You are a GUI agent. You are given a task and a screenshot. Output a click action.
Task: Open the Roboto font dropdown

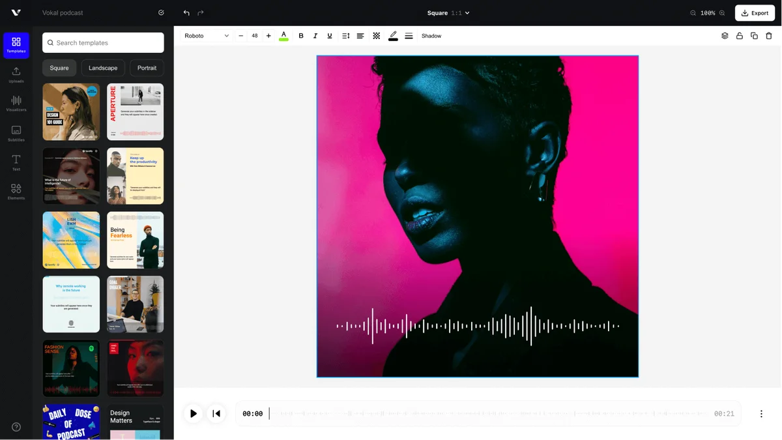click(207, 36)
